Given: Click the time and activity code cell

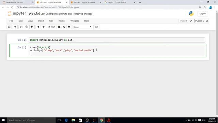Looking at the screenshot, I should click(117, 50).
